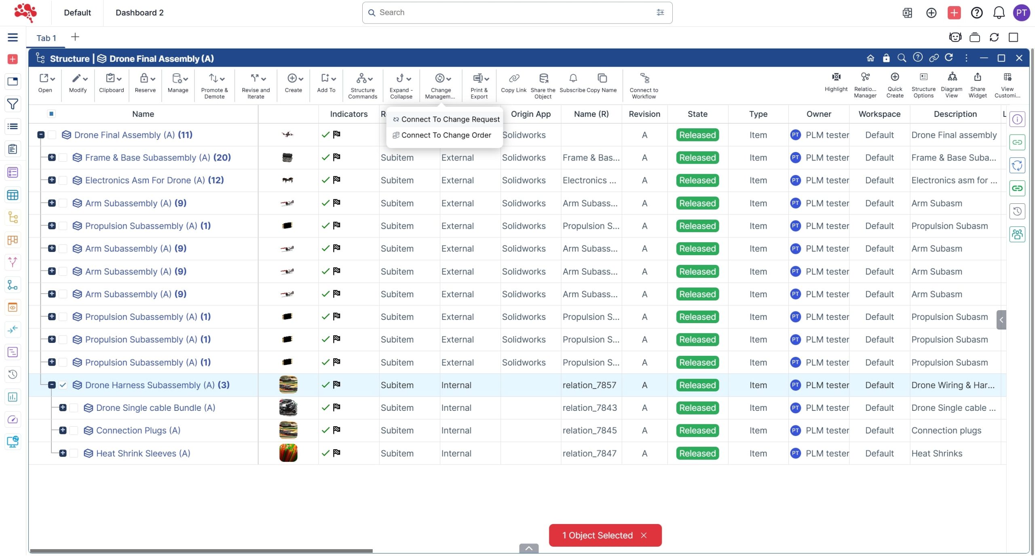The image size is (1035, 556).
Task: Select Connect To Change Request menu item
Action: (x=450, y=119)
